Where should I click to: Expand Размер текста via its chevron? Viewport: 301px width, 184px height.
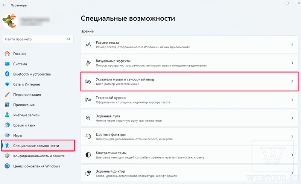(292, 44)
